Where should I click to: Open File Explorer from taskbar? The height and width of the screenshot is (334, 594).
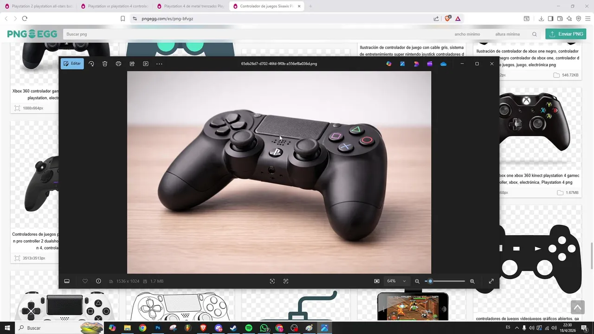[127, 328]
